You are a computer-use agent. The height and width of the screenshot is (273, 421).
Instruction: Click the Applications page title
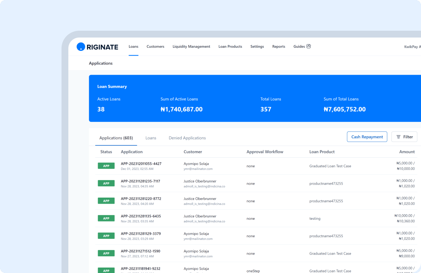100,63
